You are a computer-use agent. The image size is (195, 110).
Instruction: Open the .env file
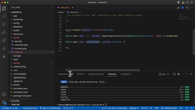coord(15,70)
